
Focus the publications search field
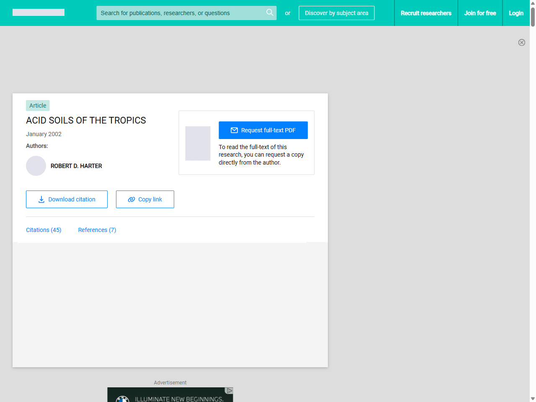pos(180,13)
